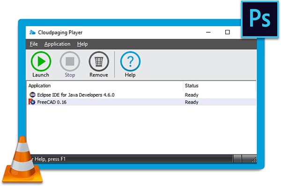Click the Status column header

tap(192, 86)
